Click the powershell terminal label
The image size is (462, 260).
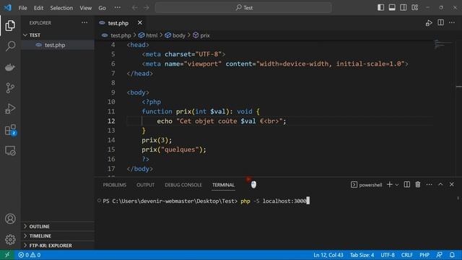pyautogui.click(x=367, y=185)
